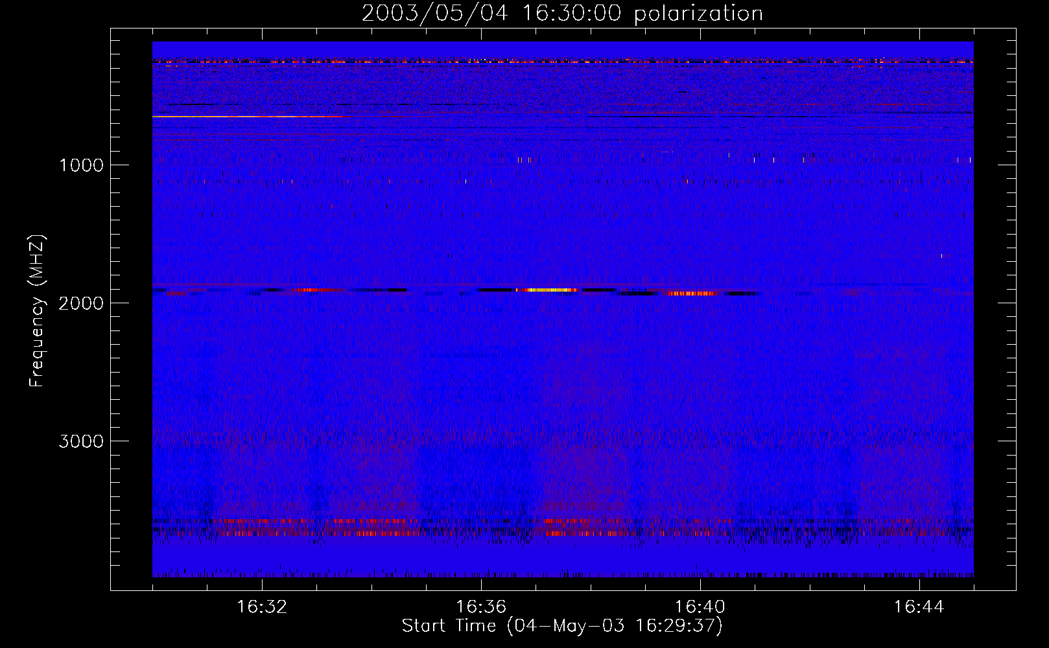Click the 1000 frequency tick label
Viewport: 1049px width, 648px height.
(81, 165)
